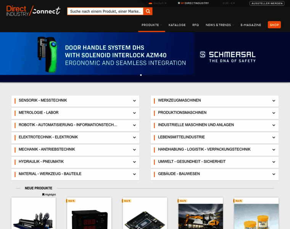Screen dimensions: 290x229
Task: Focus the product search input field
Action: [105, 11]
